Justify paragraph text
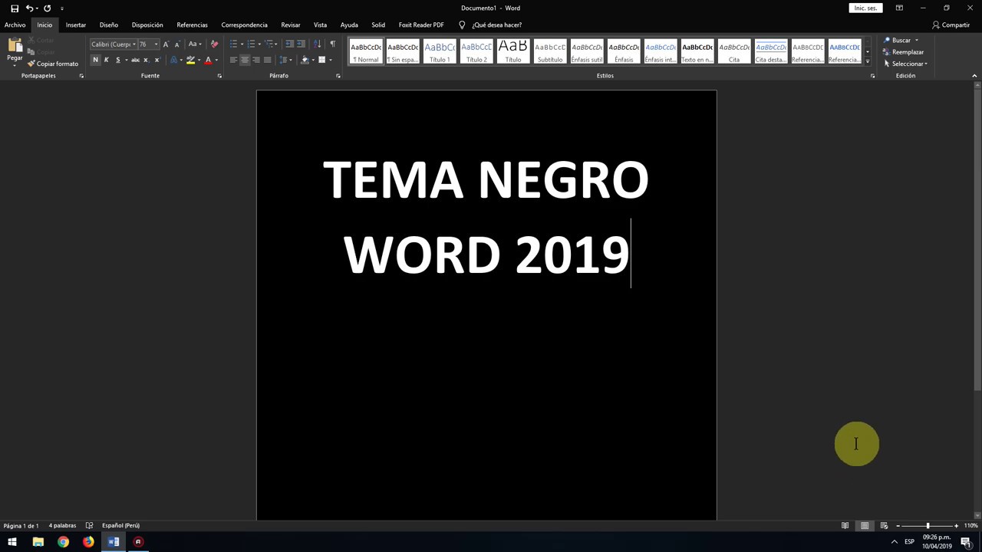 click(x=267, y=60)
